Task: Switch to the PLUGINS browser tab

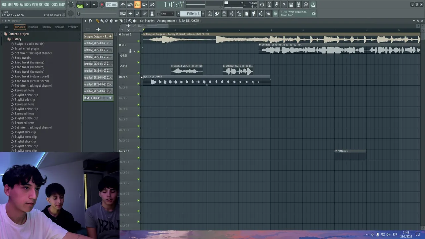Action: pos(33,27)
